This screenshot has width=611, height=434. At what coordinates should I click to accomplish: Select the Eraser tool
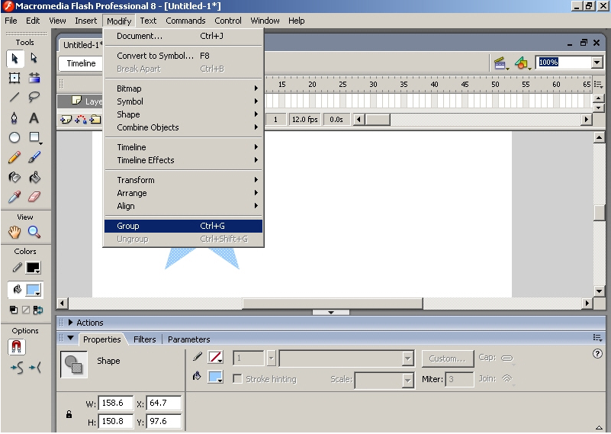click(34, 197)
